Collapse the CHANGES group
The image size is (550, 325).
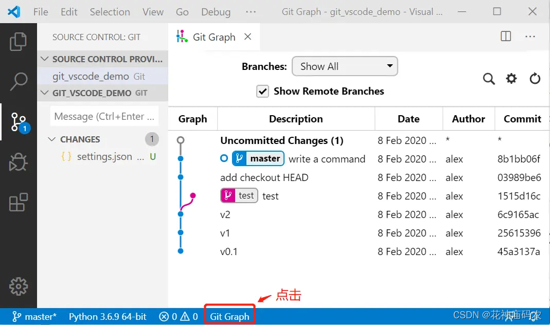[51, 139]
